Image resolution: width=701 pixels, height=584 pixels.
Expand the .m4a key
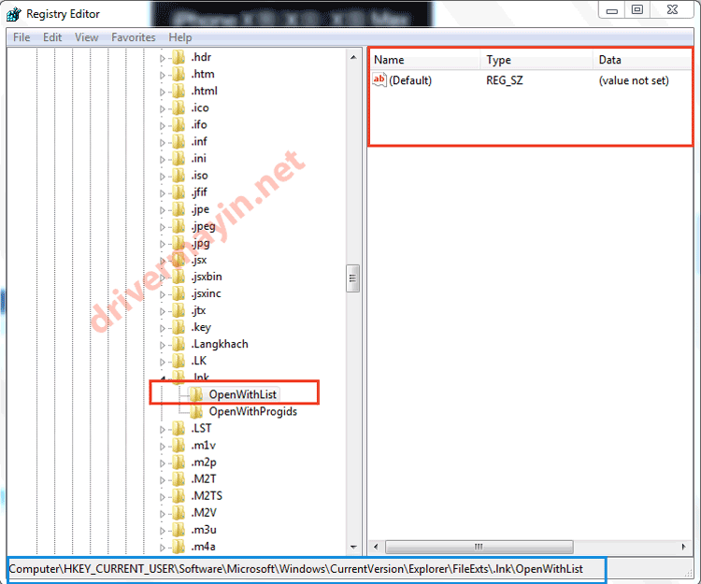(163, 548)
